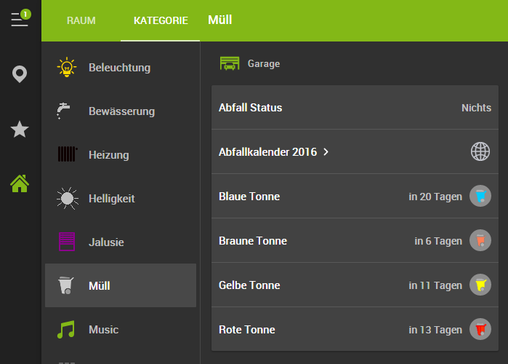Image resolution: width=508 pixels, height=364 pixels.
Task: Click the globe icon for Abfallkalender
Action: [x=480, y=151]
